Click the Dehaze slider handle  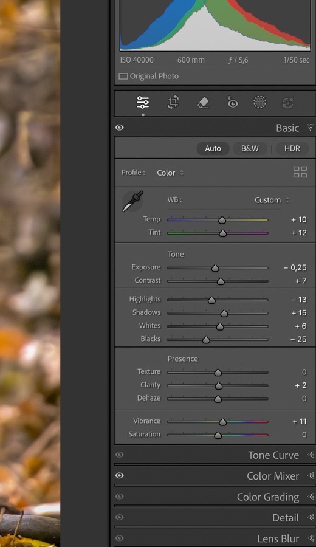click(218, 399)
